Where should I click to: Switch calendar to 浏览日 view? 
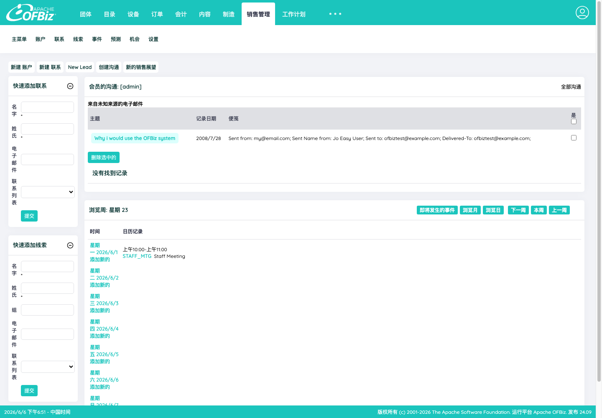(x=493, y=210)
